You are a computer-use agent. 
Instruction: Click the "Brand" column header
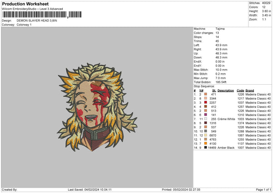250,91
